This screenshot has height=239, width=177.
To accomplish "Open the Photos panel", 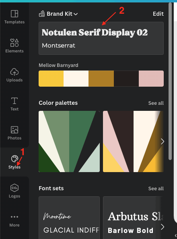I will coord(14,133).
